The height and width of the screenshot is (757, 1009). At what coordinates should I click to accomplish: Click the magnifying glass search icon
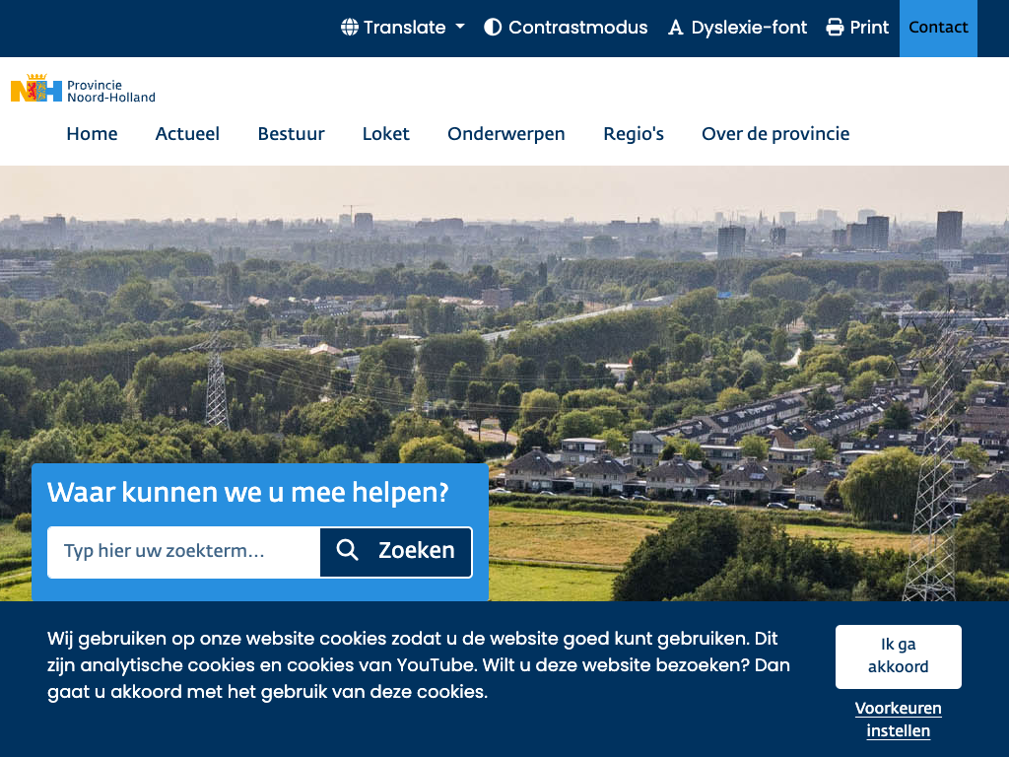coord(347,550)
